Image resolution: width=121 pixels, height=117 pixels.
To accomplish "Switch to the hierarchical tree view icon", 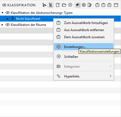I will (44, 5).
